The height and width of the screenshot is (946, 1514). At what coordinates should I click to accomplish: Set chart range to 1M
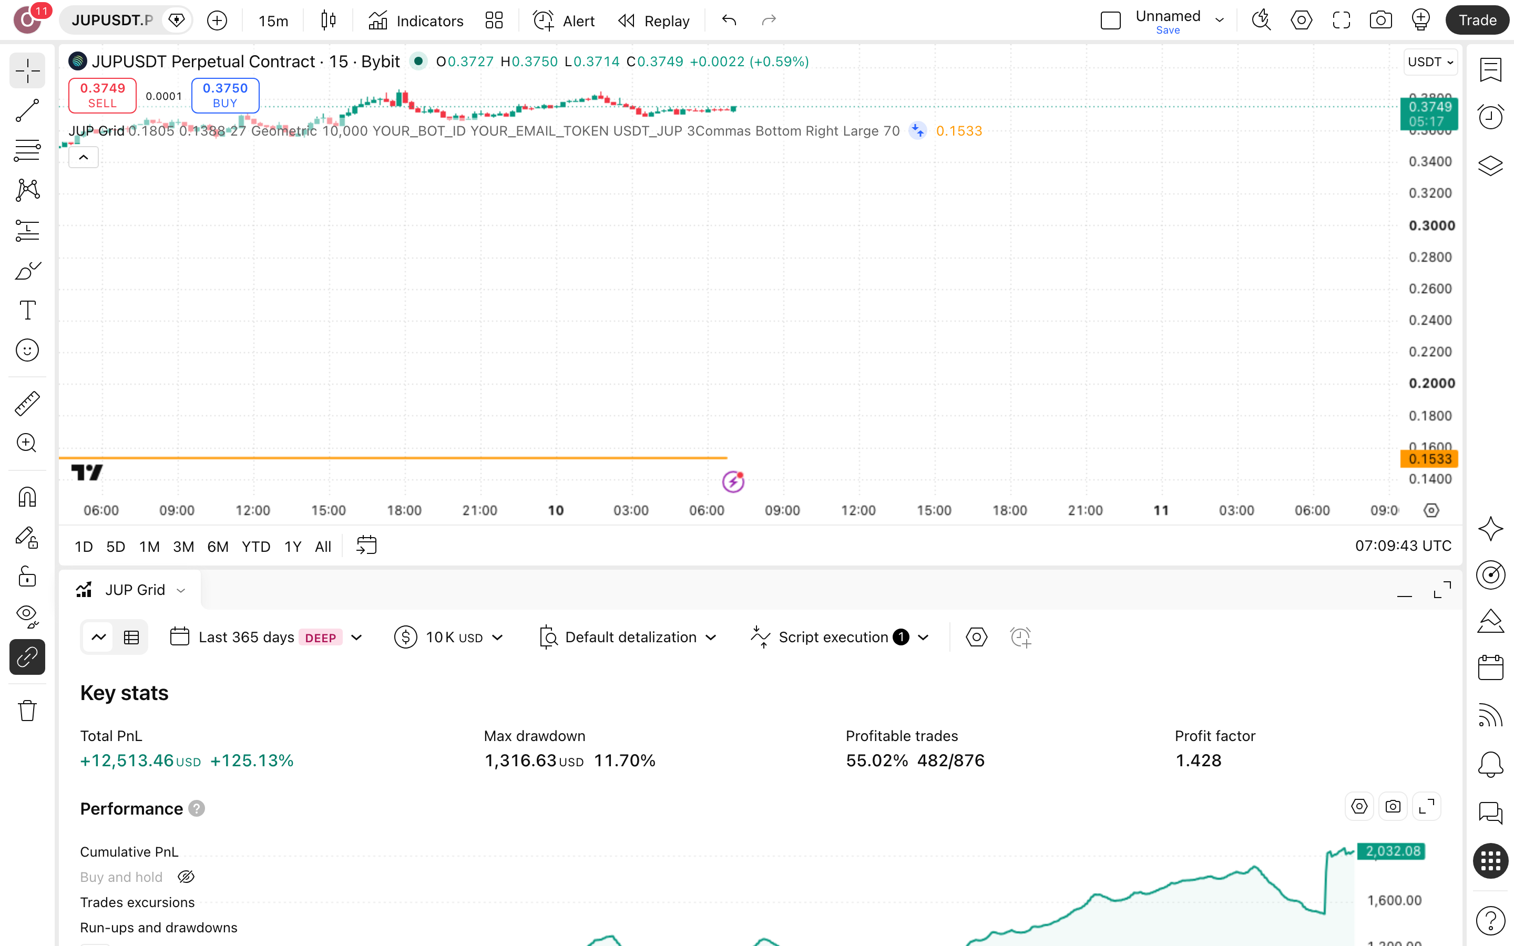coord(149,546)
